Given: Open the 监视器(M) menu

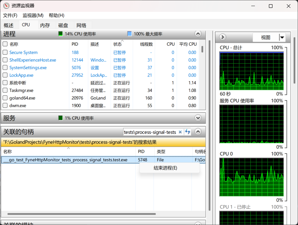Looking at the screenshot, I should click(x=33, y=15).
